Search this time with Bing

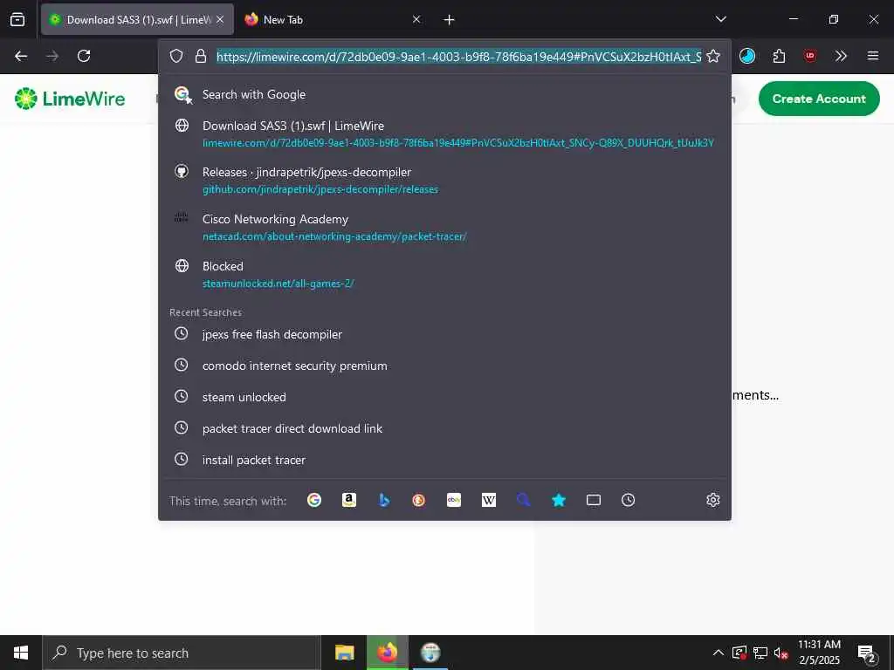coord(384,500)
